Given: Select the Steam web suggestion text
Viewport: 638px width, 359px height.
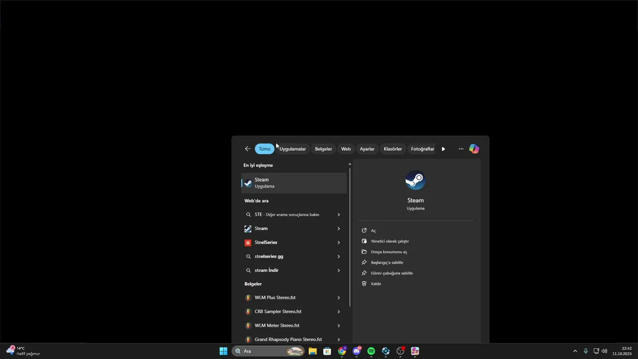Looking at the screenshot, I should (x=261, y=228).
